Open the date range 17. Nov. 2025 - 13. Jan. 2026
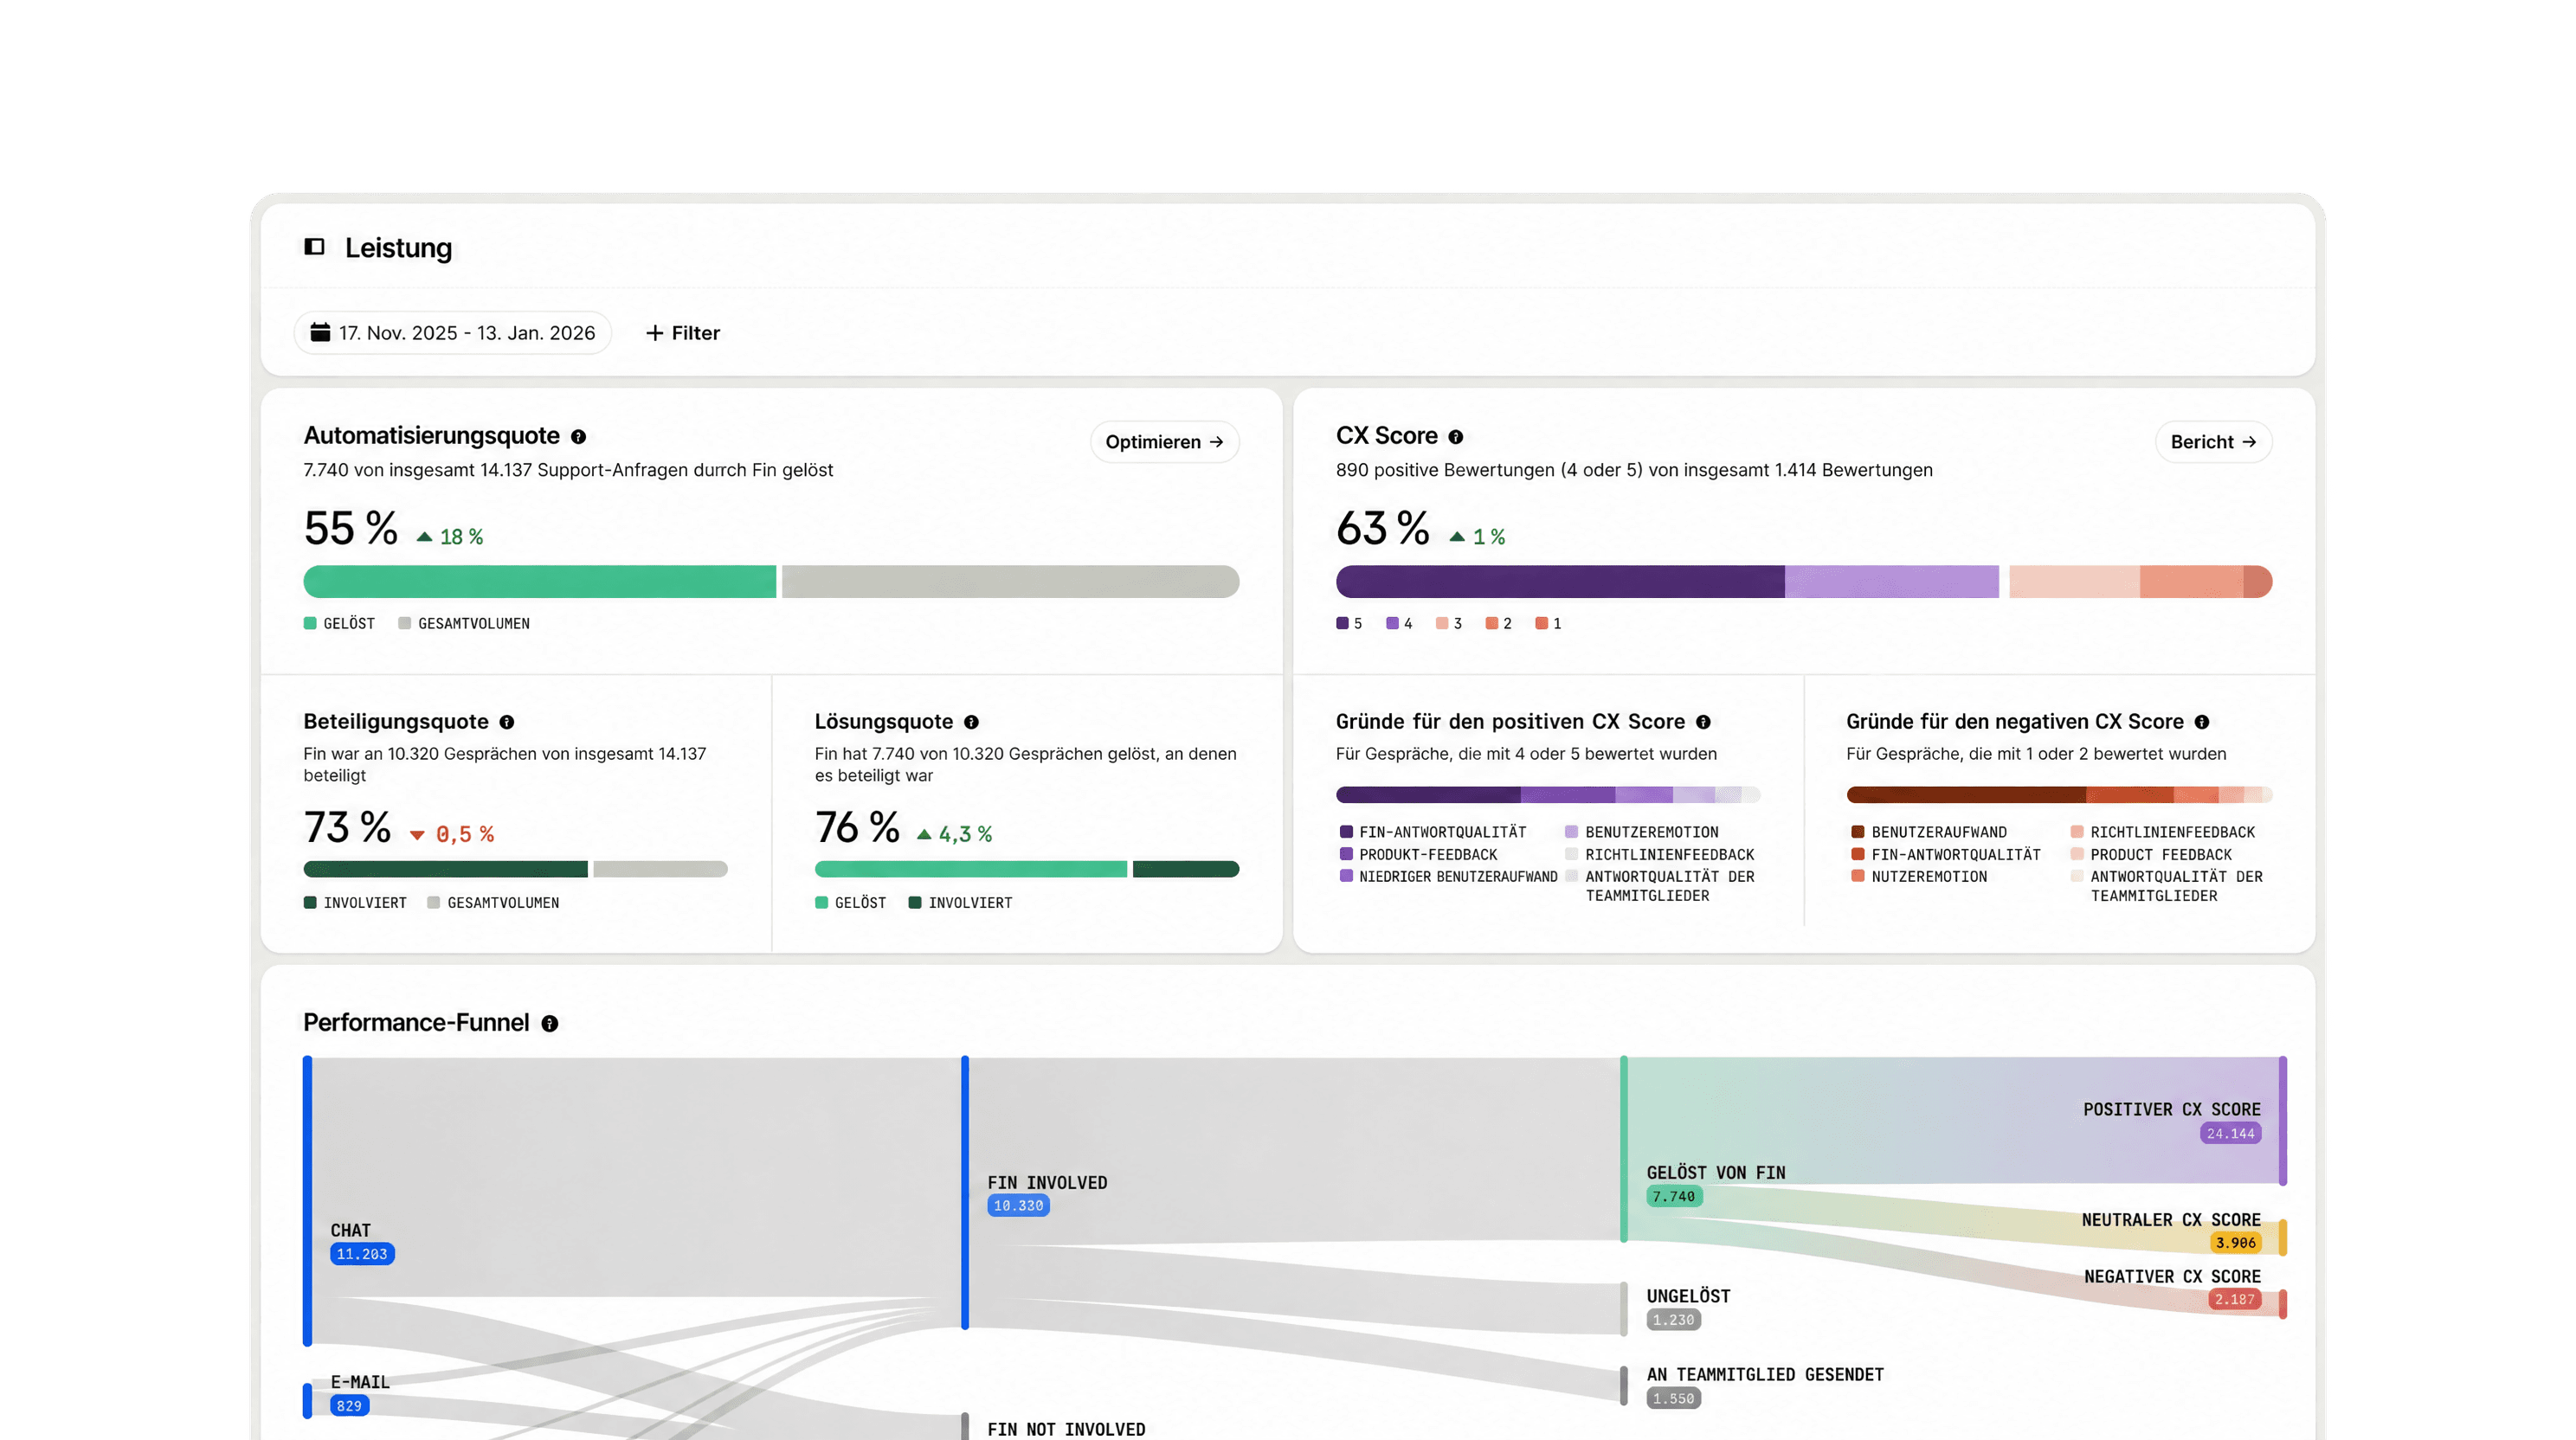This screenshot has height=1440, width=2576. coord(453,333)
